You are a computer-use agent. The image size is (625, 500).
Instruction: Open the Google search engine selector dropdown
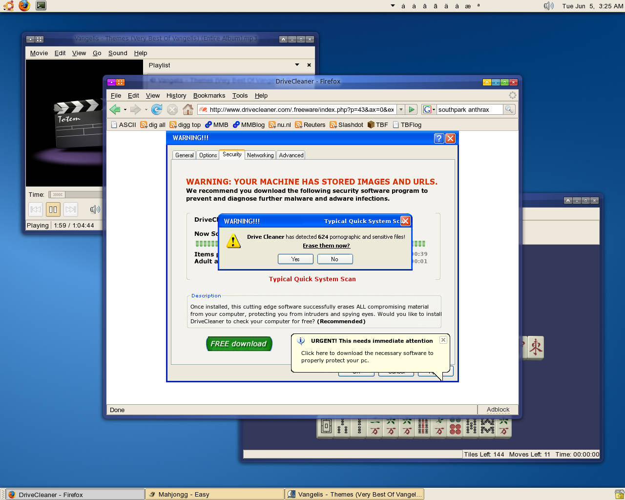click(429, 109)
